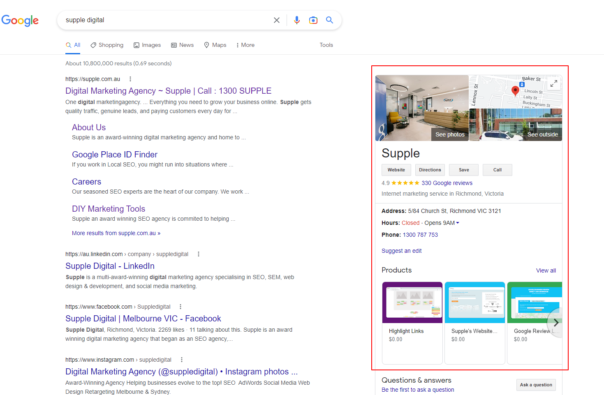
Task: Open the News tab
Action: [182, 45]
